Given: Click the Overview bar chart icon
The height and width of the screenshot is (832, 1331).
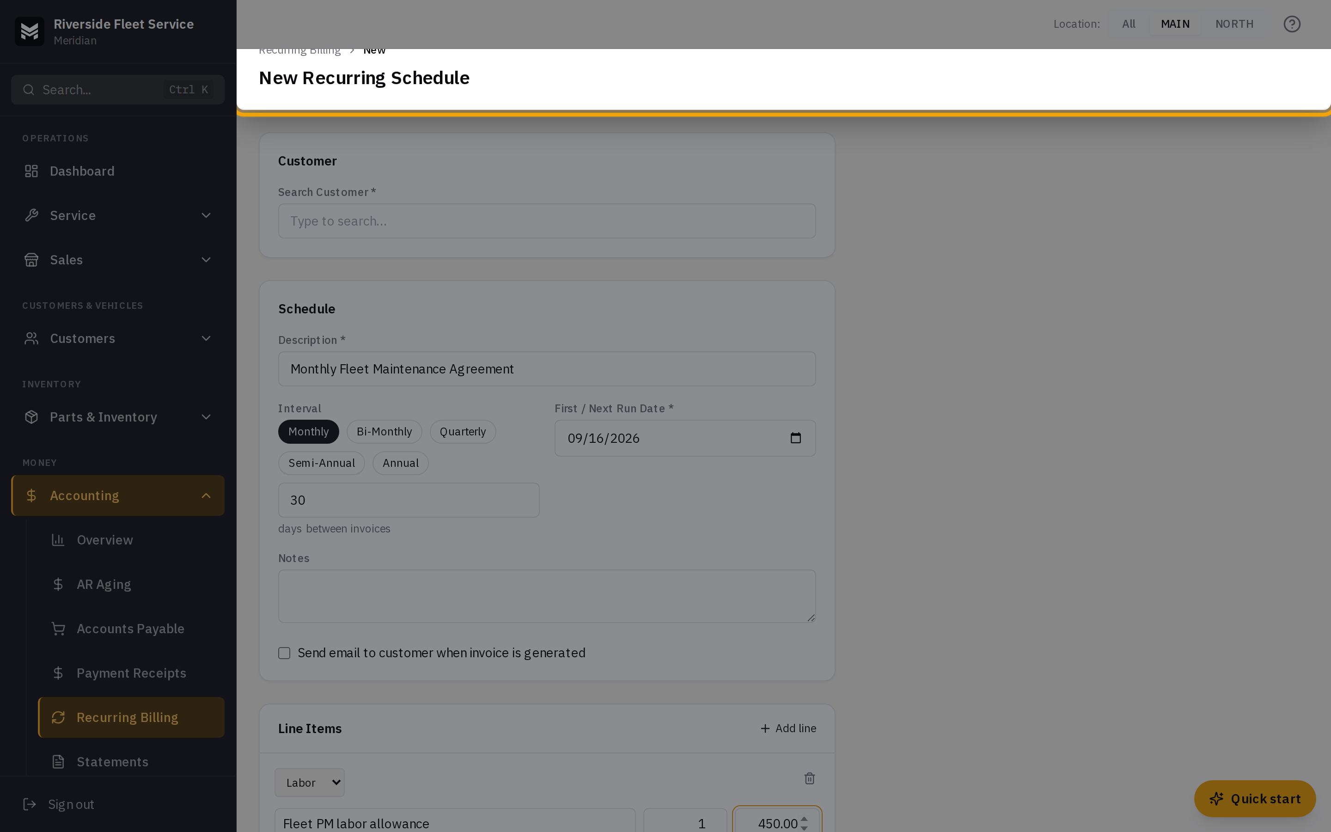Looking at the screenshot, I should (58, 540).
